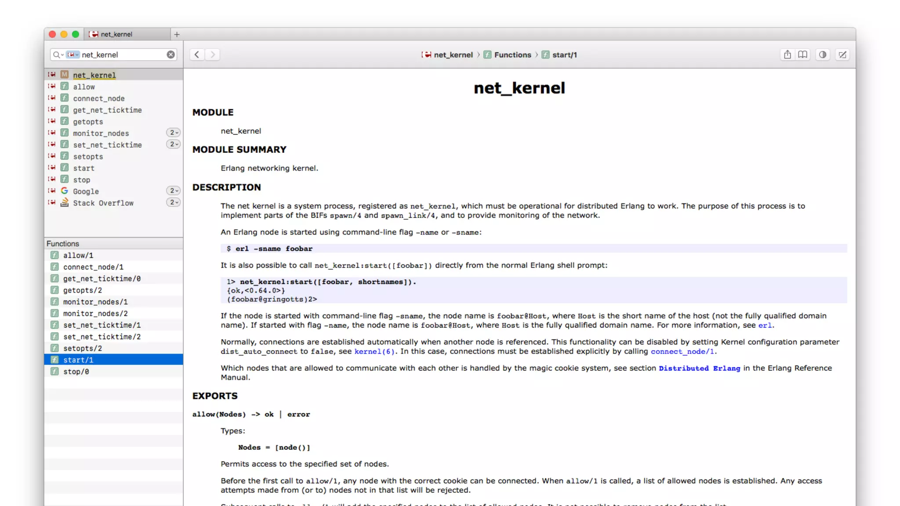Open the connect_node/1 link in description

tap(682, 351)
